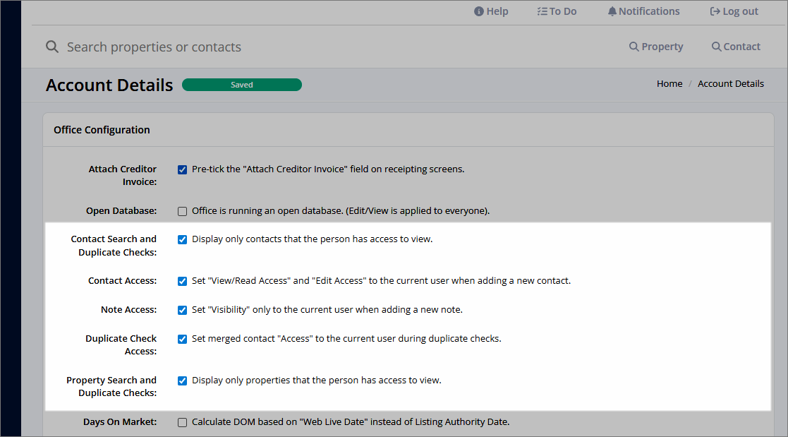Disable the Note Access visibility checkbox
788x437 pixels.
click(182, 309)
